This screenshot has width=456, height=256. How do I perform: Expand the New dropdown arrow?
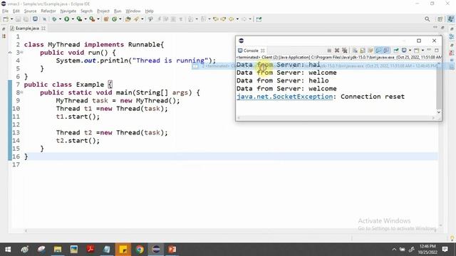click(x=11, y=19)
